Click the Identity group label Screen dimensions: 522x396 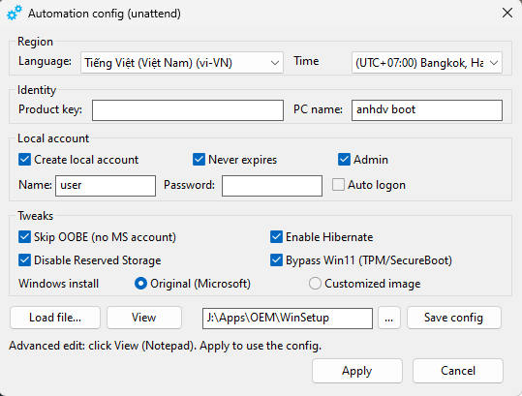pyautogui.click(x=37, y=90)
